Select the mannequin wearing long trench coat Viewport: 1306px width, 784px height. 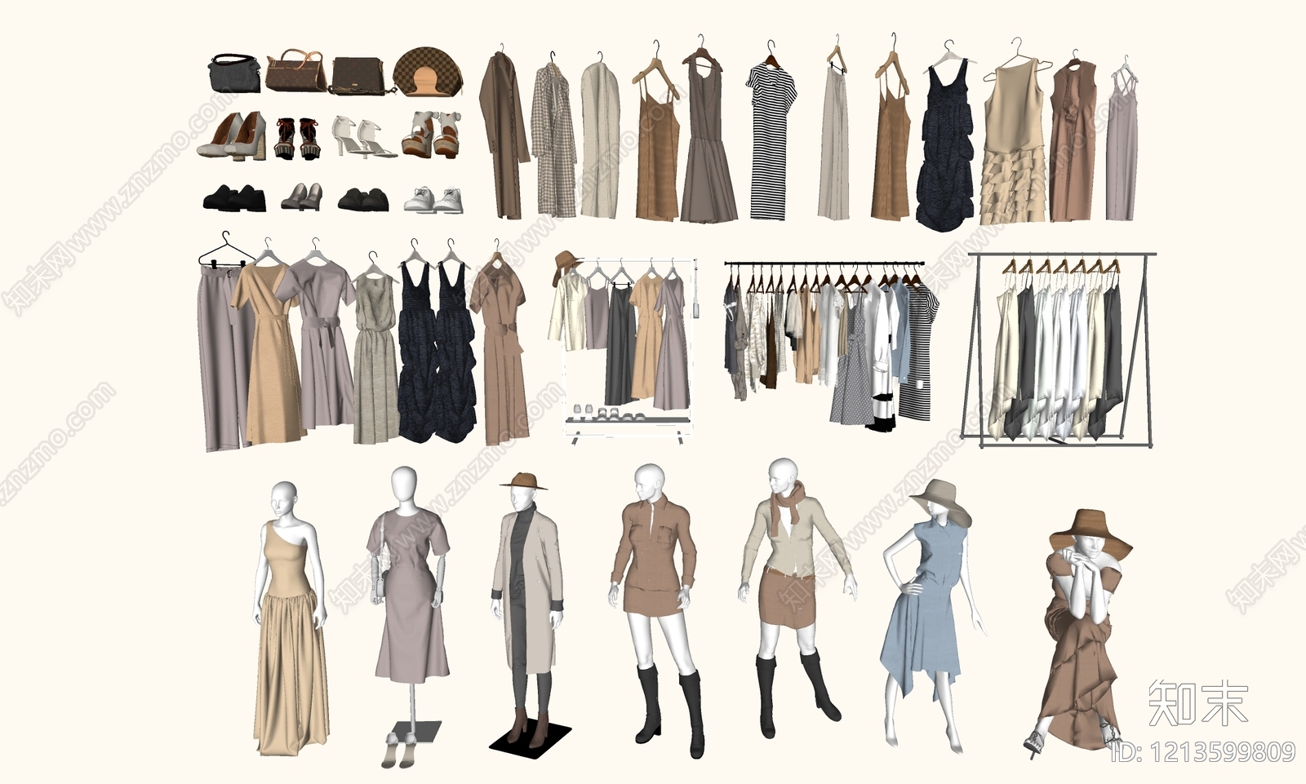528,610
